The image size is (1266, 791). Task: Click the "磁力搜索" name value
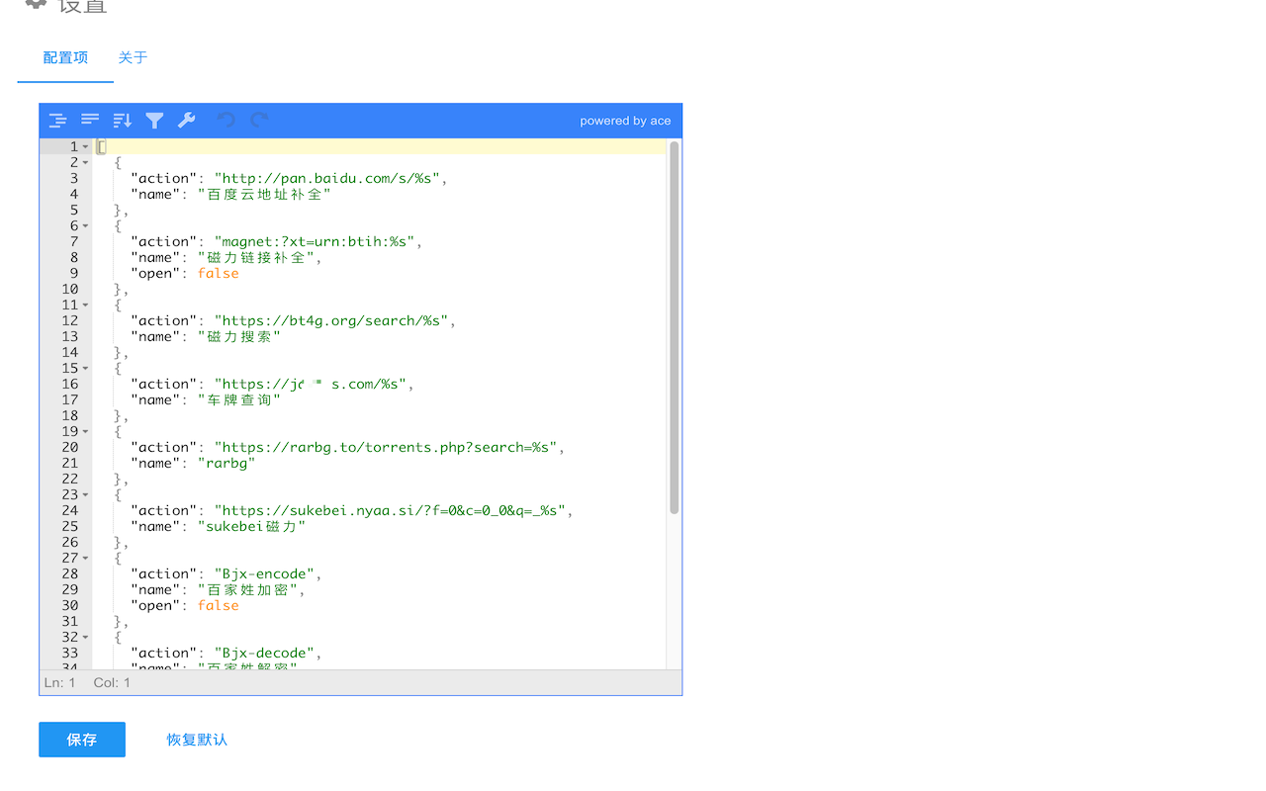[239, 337]
